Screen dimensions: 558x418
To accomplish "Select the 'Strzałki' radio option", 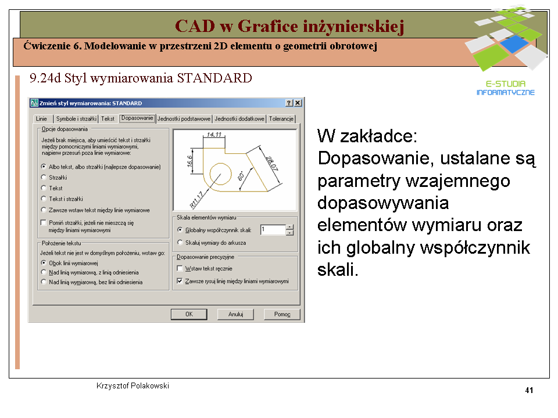I will (x=44, y=178).
